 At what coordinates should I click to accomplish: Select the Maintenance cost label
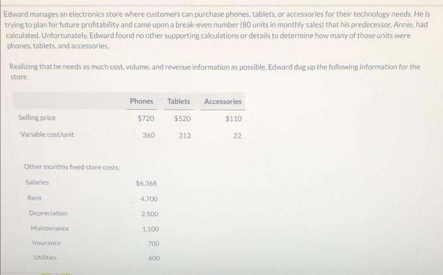(x=50, y=228)
